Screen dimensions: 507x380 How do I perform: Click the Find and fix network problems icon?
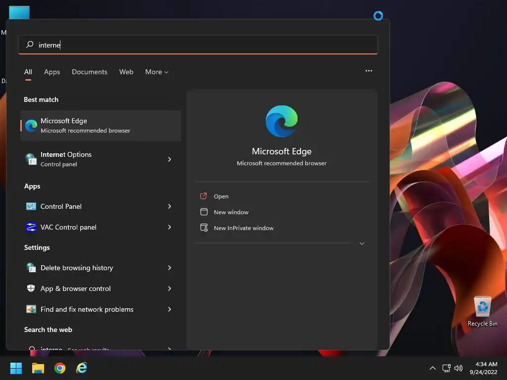click(31, 309)
